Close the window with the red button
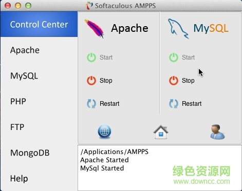 pos(8,6)
